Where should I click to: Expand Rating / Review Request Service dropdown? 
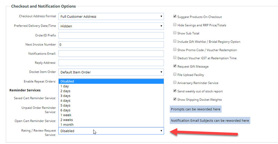[111, 131]
